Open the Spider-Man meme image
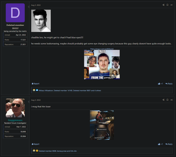Image resolution: width=176 pixels, height=157 pixels. pos(102,125)
